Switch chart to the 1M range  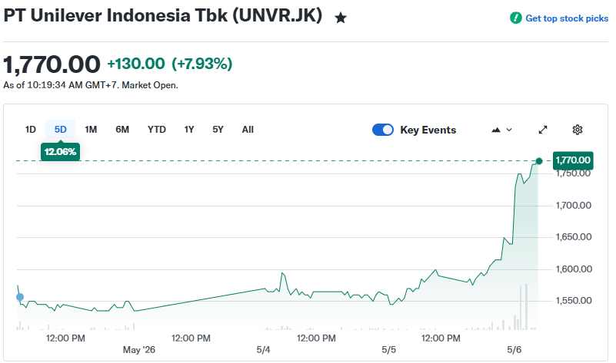91,130
